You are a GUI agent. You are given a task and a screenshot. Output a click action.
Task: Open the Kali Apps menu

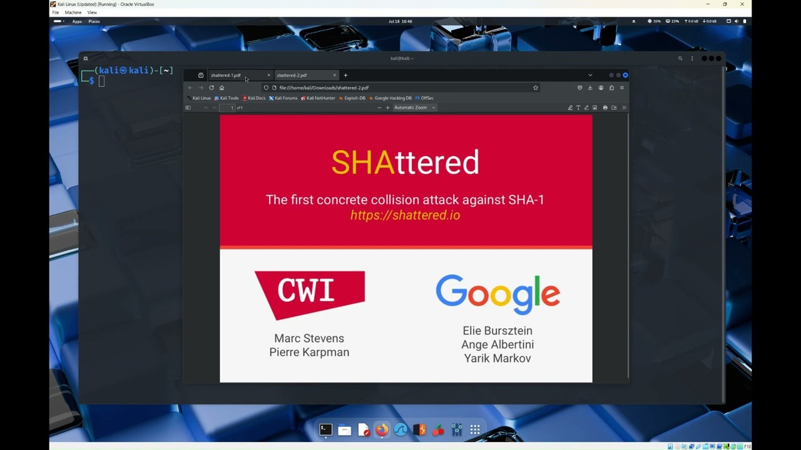[77, 21]
